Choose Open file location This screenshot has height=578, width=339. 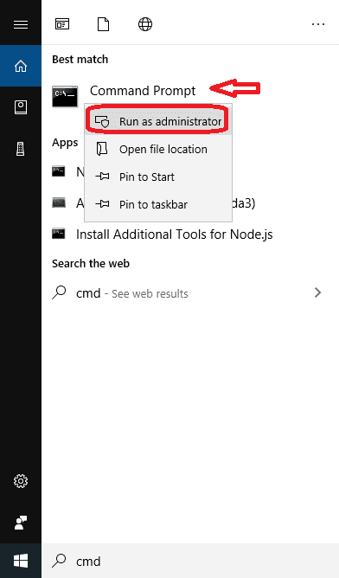(158, 150)
